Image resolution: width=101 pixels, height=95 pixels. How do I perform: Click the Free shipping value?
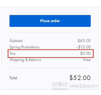click(87, 60)
